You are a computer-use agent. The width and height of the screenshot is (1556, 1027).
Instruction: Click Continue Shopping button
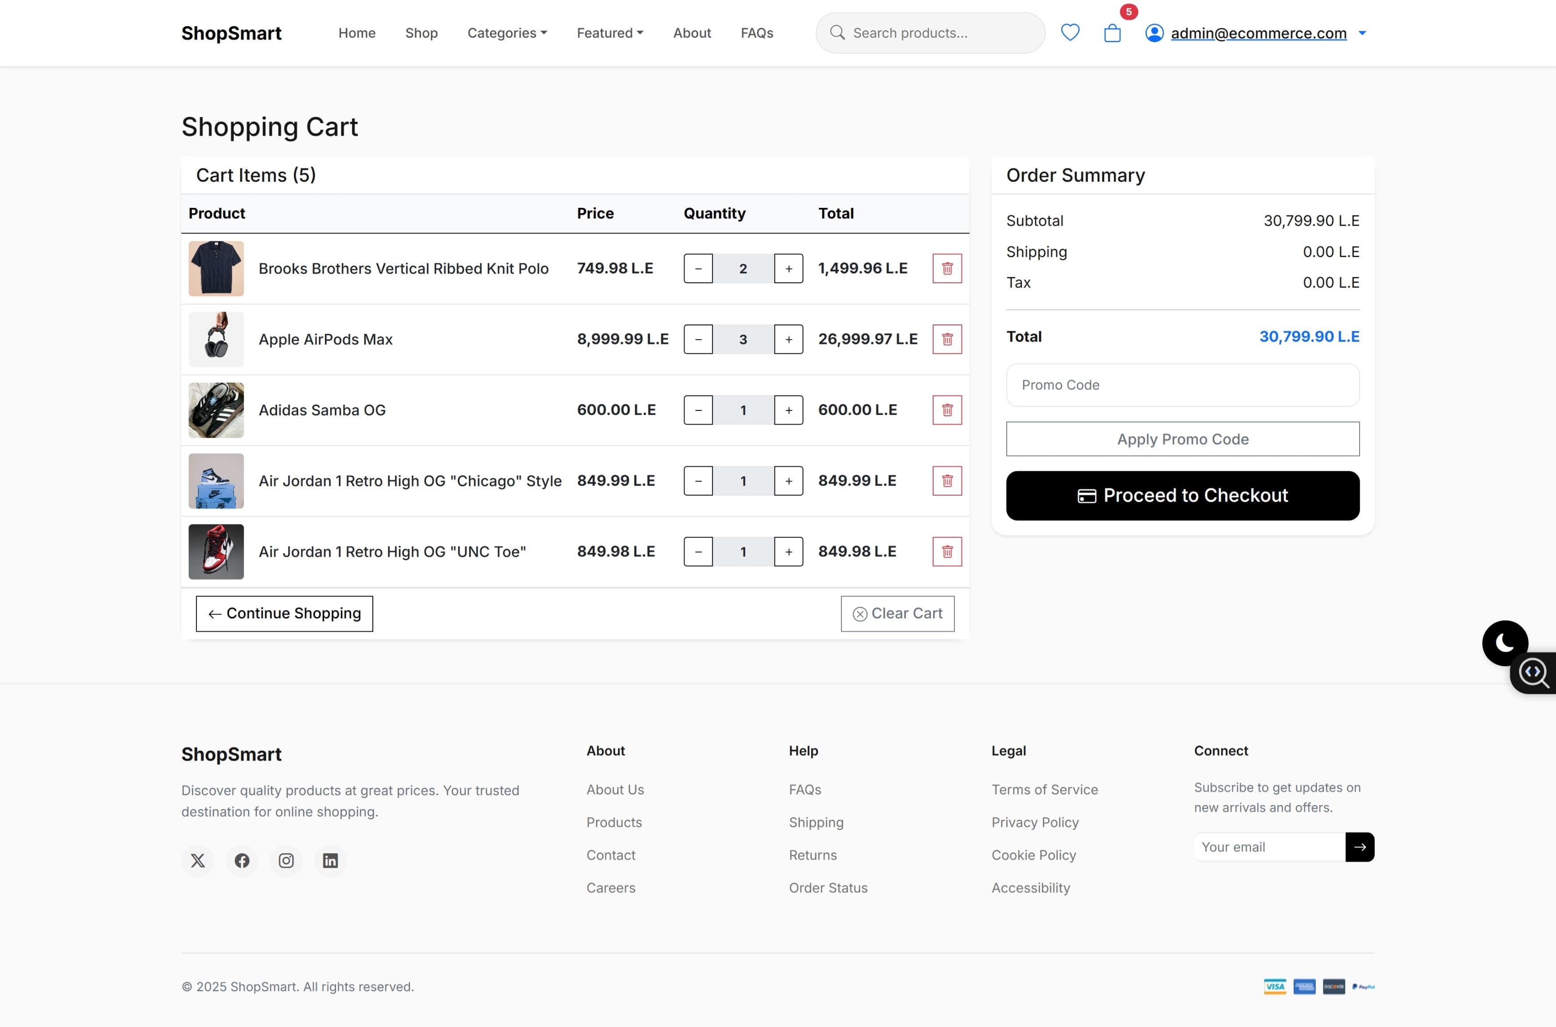[284, 614]
